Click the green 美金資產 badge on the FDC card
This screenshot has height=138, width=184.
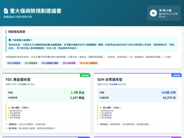tap(85, 75)
